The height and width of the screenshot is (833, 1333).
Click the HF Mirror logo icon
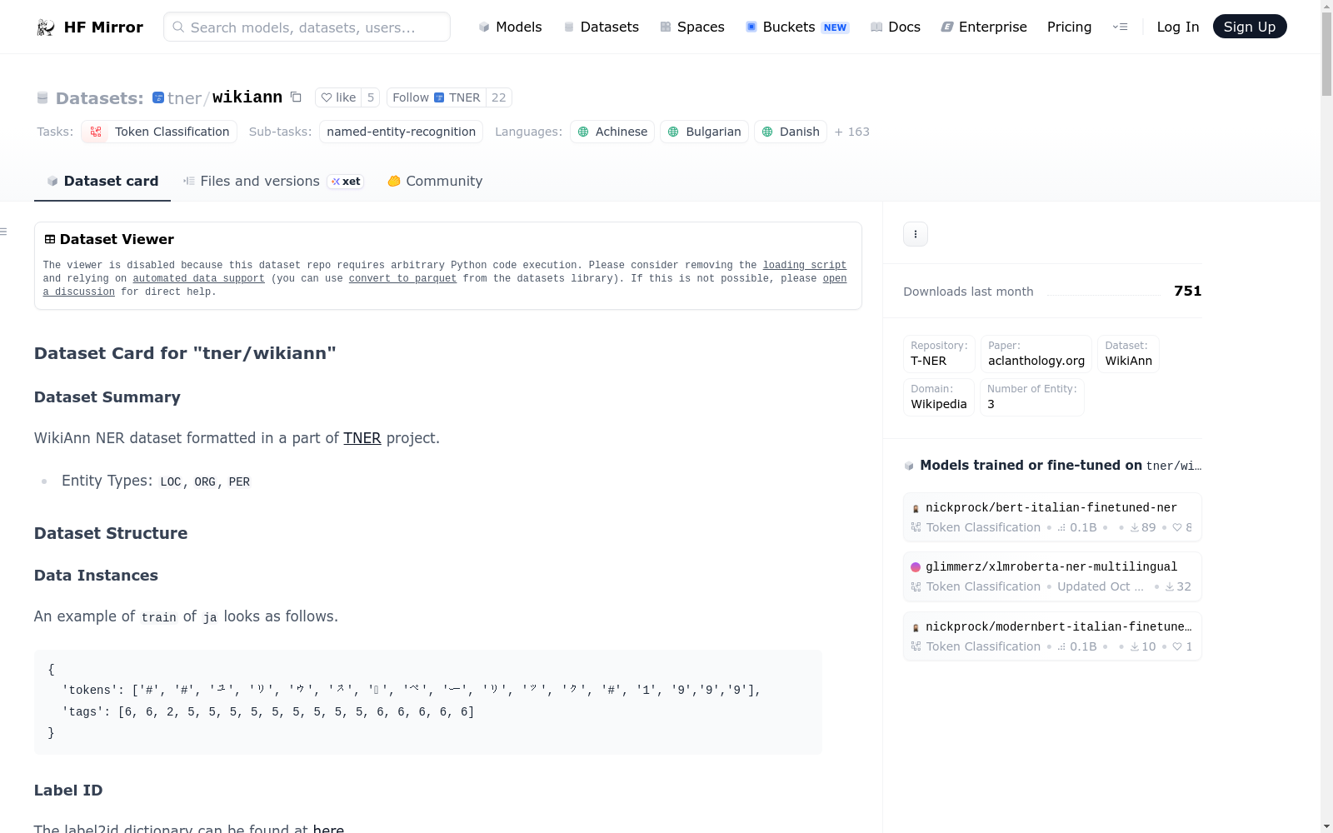coord(46,27)
